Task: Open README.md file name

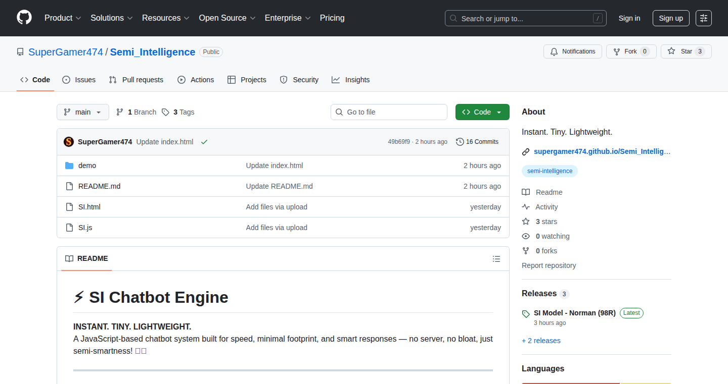Action: [99, 186]
